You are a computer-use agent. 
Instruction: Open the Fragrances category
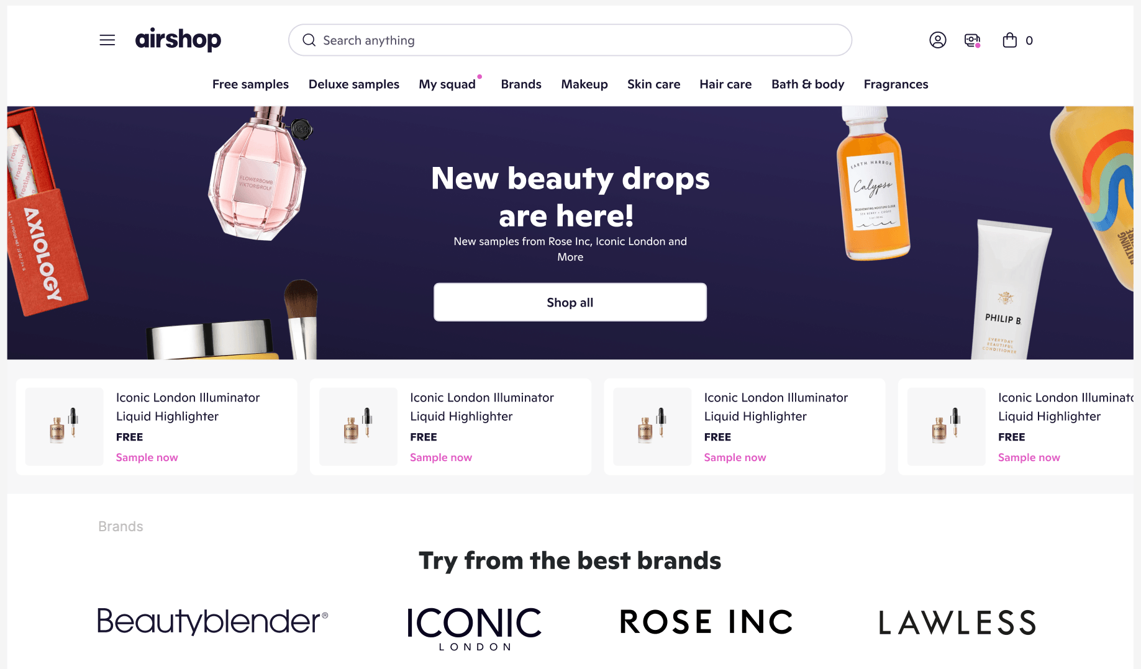(896, 84)
